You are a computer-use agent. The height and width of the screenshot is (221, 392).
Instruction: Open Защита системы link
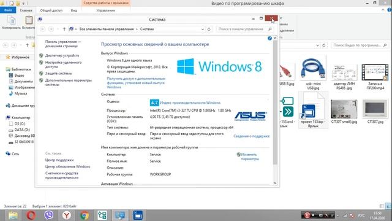[59, 74]
